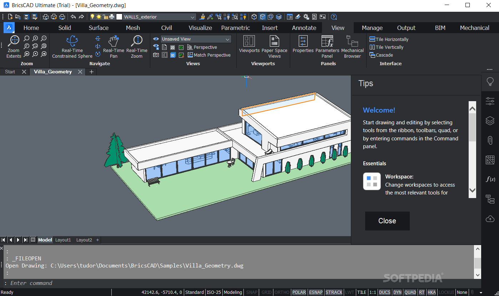Toggle QUAD in status bar
The height and width of the screenshot is (296, 499).
[x=410, y=292]
